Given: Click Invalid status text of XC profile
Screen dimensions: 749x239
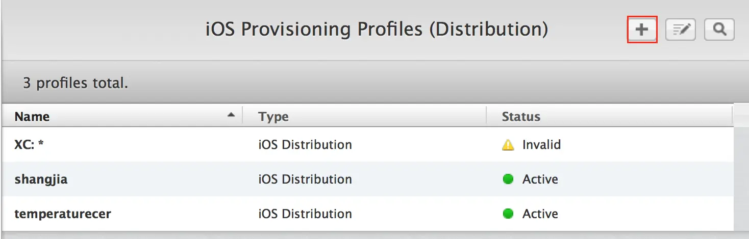Looking at the screenshot, I should click(541, 144).
